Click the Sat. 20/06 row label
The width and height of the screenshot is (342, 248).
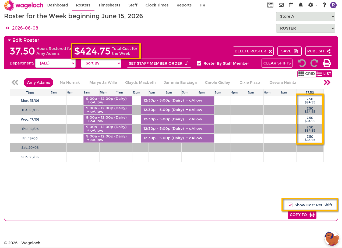tap(30, 148)
